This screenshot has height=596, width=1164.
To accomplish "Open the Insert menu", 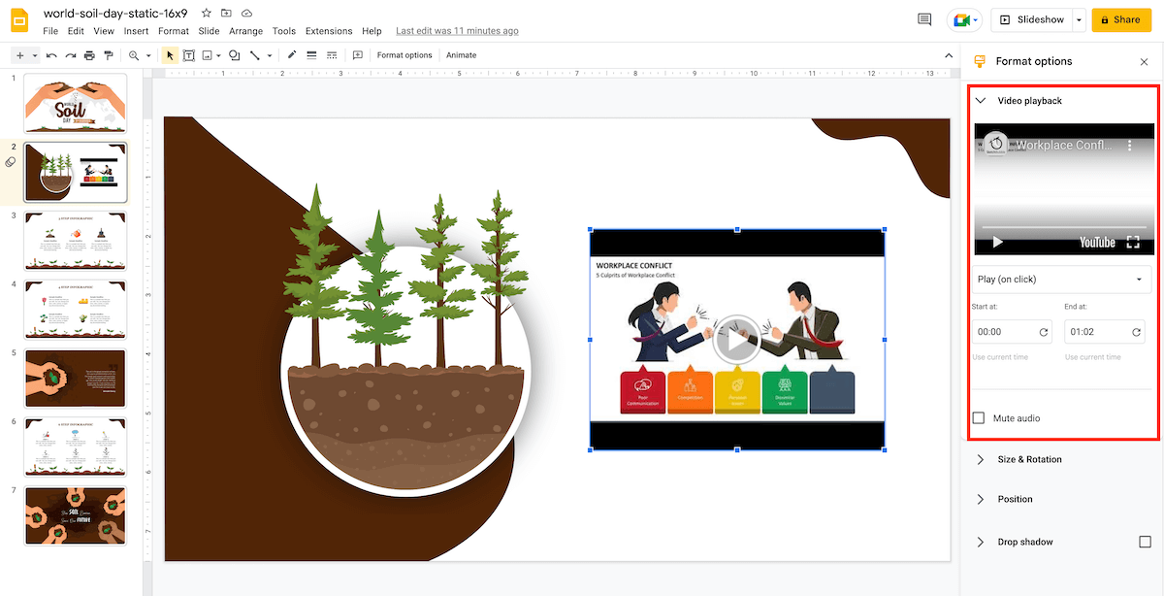I will point(136,31).
